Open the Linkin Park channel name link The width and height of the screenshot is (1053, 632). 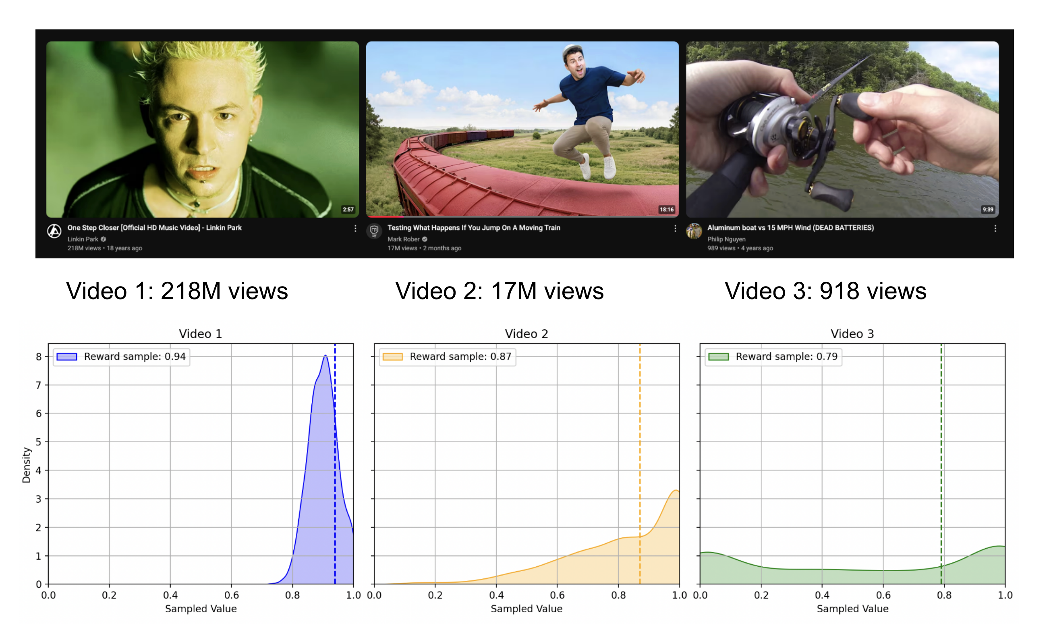[x=83, y=239]
